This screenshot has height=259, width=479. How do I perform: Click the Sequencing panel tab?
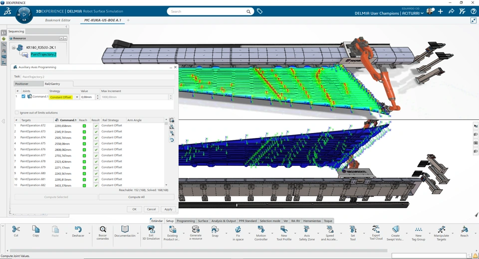coord(16,31)
